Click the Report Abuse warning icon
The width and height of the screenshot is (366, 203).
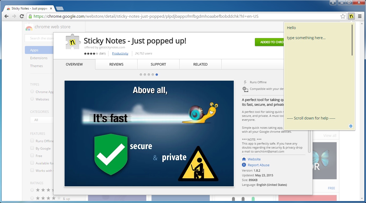pos(244,165)
